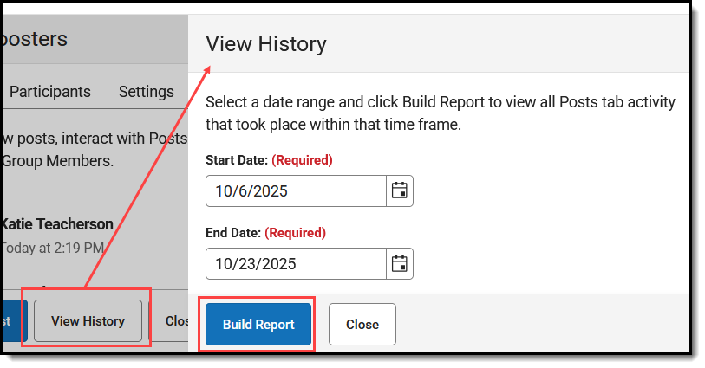Switch to the Participants tab
Image resolution: width=705 pixels, height=368 pixels.
point(50,92)
